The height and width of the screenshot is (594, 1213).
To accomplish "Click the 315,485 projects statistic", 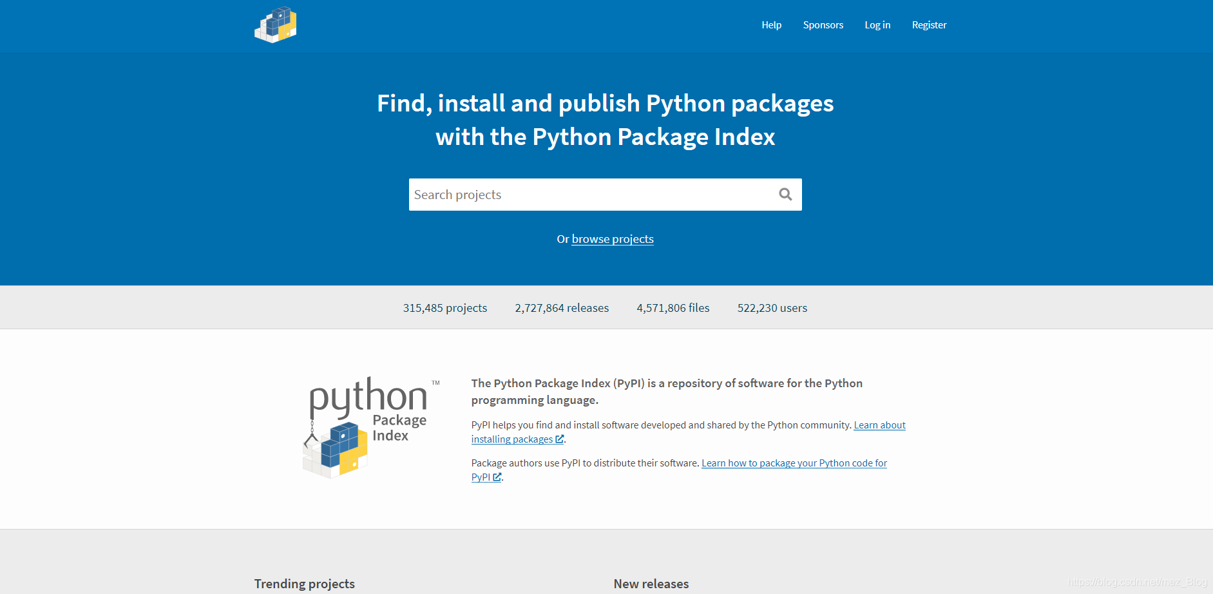I will pos(445,308).
